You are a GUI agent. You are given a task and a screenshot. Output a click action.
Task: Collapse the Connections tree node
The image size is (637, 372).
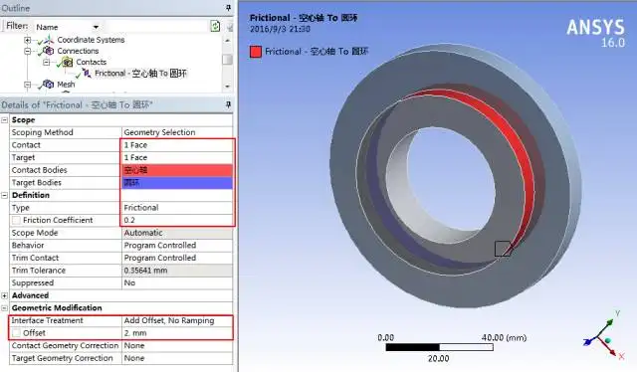click(x=27, y=51)
